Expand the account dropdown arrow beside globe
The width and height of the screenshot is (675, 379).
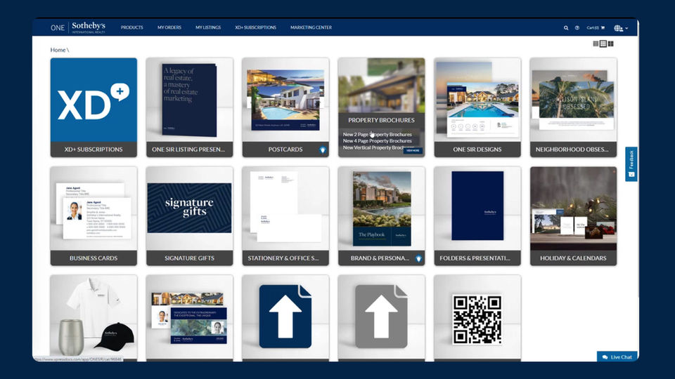click(x=626, y=28)
